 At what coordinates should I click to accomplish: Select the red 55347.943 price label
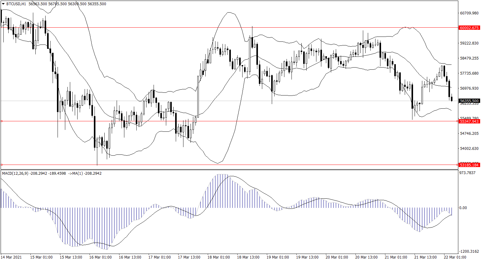(x=469, y=121)
